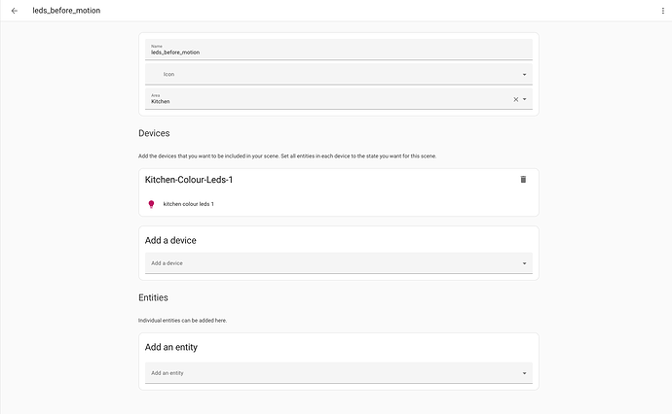Open the Add an entity dropdown arrow
Screen dimensions: 672x414
coord(524,373)
